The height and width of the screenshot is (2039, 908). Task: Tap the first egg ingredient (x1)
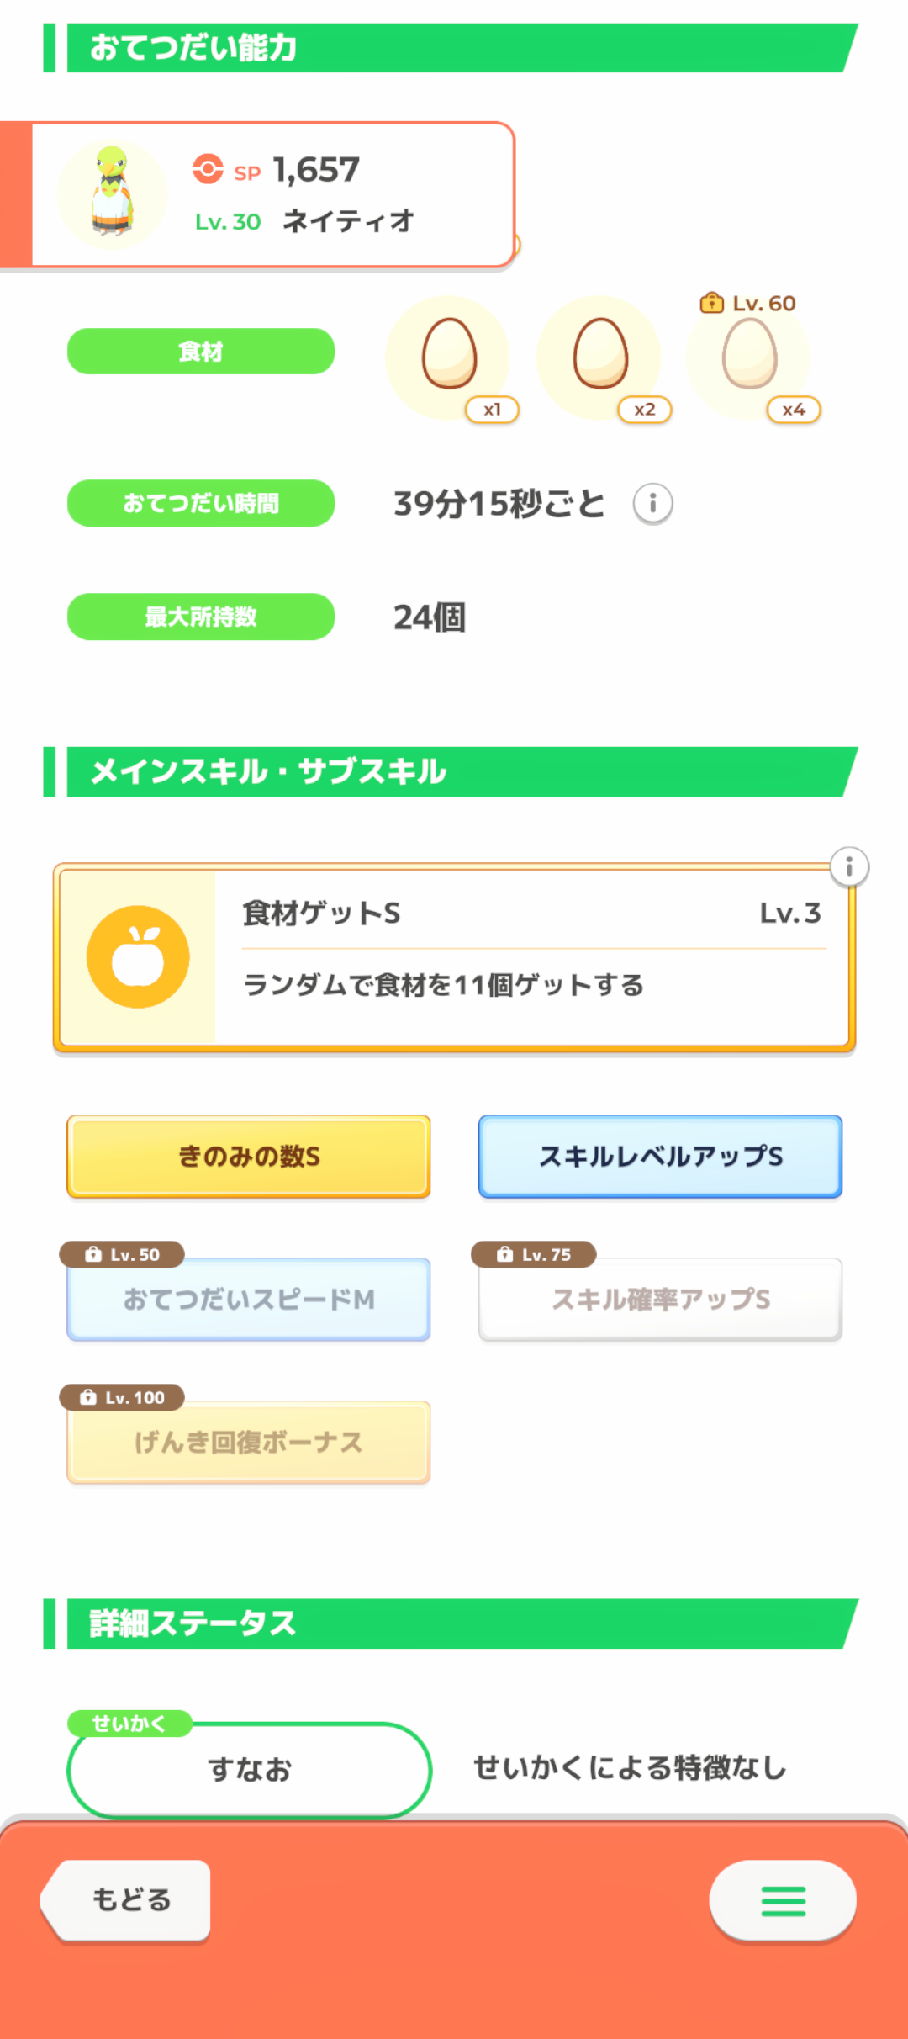pos(449,355)
